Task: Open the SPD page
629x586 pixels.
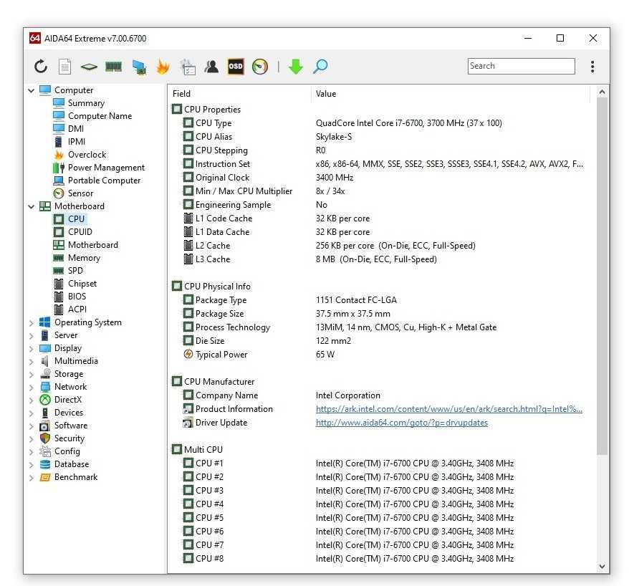Action: point(75,271)
